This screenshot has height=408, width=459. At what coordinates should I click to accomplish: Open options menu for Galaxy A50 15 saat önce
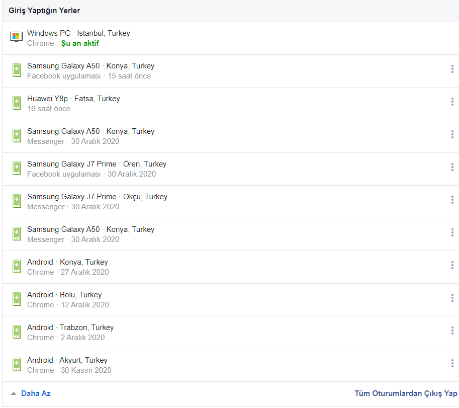(452, 69)
